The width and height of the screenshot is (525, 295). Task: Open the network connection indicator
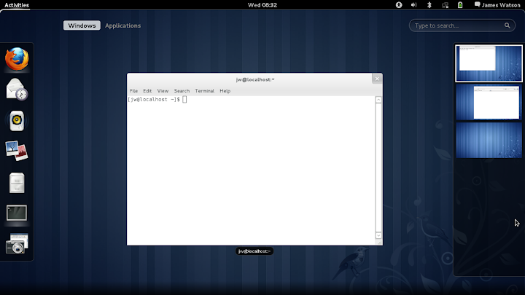pos(445,5)
